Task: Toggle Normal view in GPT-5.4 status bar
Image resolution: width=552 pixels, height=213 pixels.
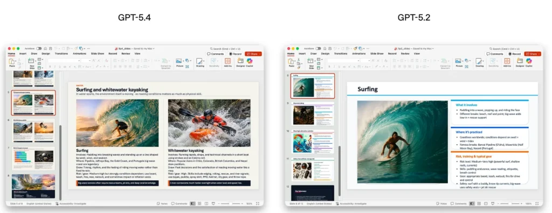Action: coord(192,203)
